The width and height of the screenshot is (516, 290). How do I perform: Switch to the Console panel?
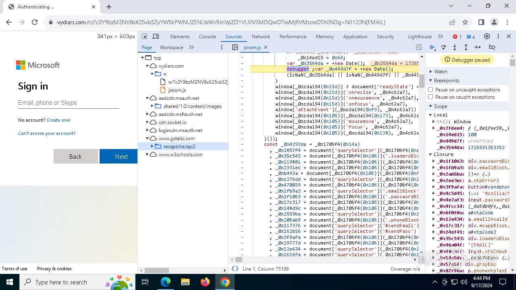click(207, 36)
